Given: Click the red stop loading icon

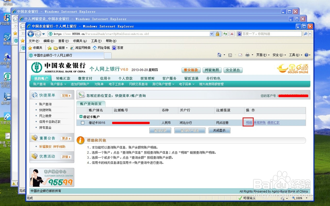Looking at the screenshot, I should tap(232, 34).
